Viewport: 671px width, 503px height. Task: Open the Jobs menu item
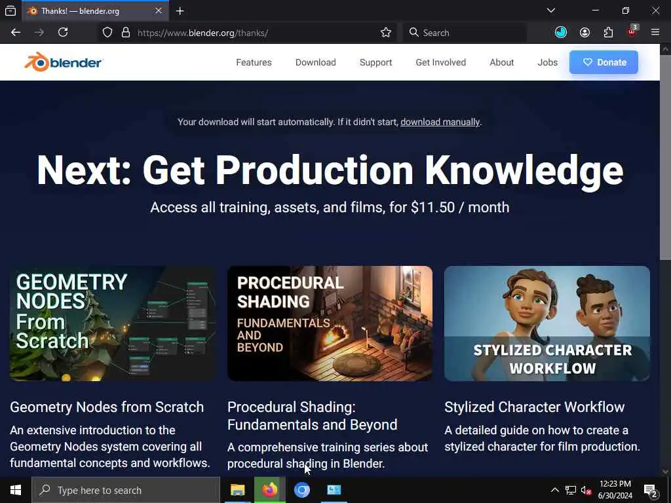[x=547, y=62]
